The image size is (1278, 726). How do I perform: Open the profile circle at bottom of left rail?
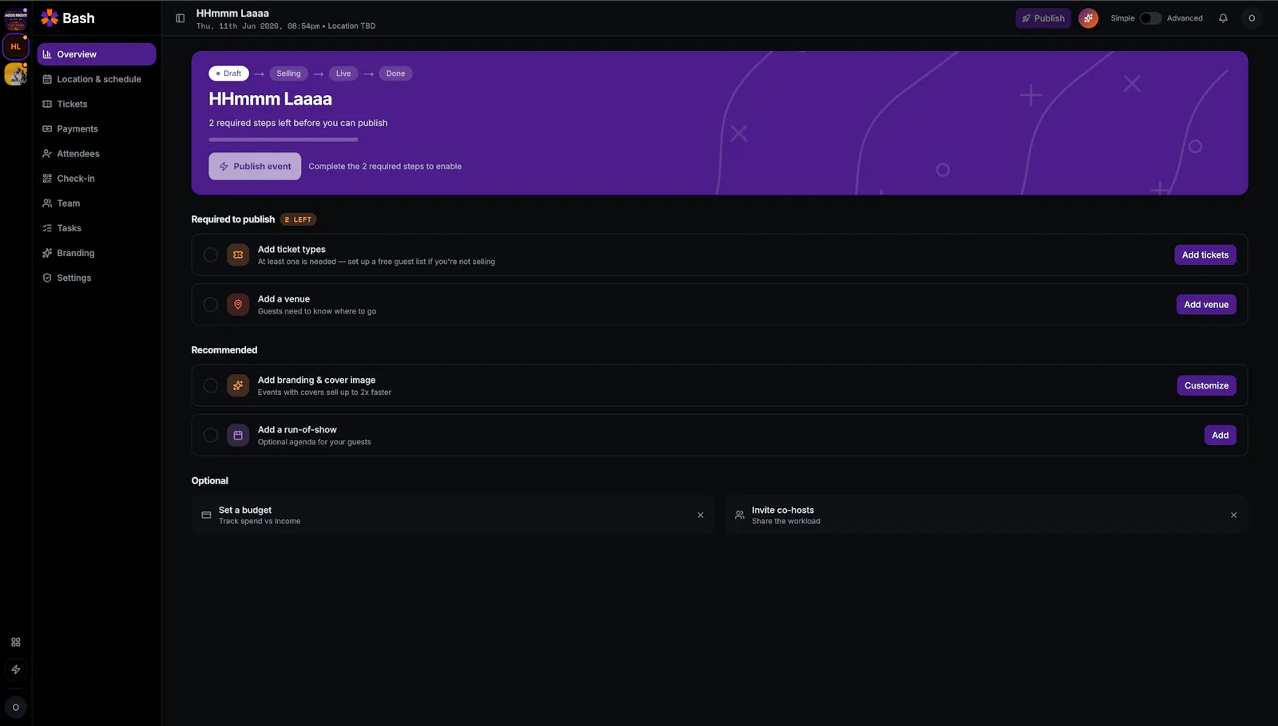tap(16, 708)
